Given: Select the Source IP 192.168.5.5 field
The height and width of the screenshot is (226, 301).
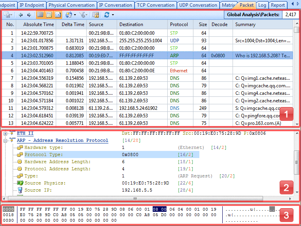Looking at the screenshot, I should tap(109, 190).
